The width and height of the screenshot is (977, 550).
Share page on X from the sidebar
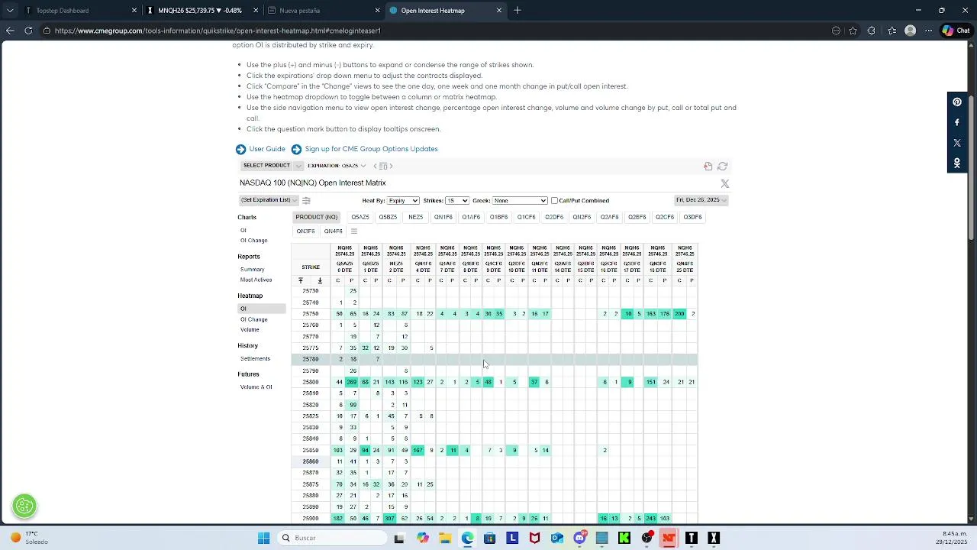pos(957,143)
